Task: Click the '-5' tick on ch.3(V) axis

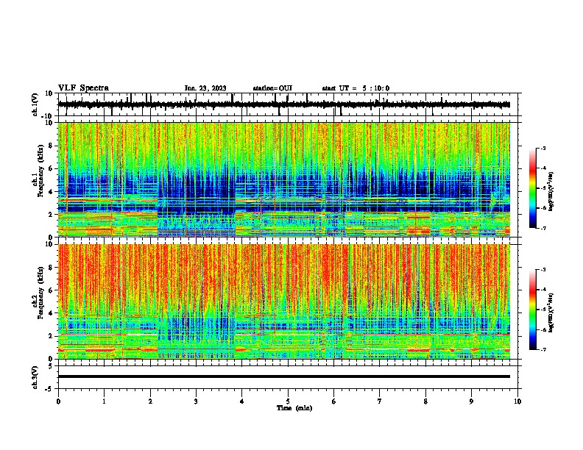Action: click(49, 389)
